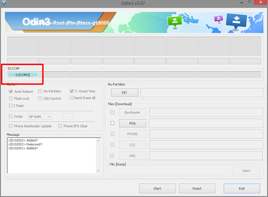Click the UMS file button

[x=132, y=156]
